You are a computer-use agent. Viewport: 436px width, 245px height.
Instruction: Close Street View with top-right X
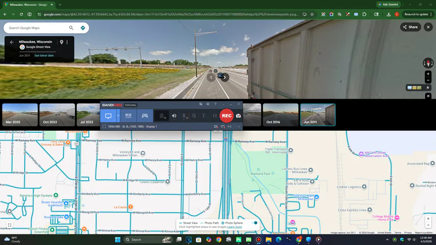click(428, 27)
